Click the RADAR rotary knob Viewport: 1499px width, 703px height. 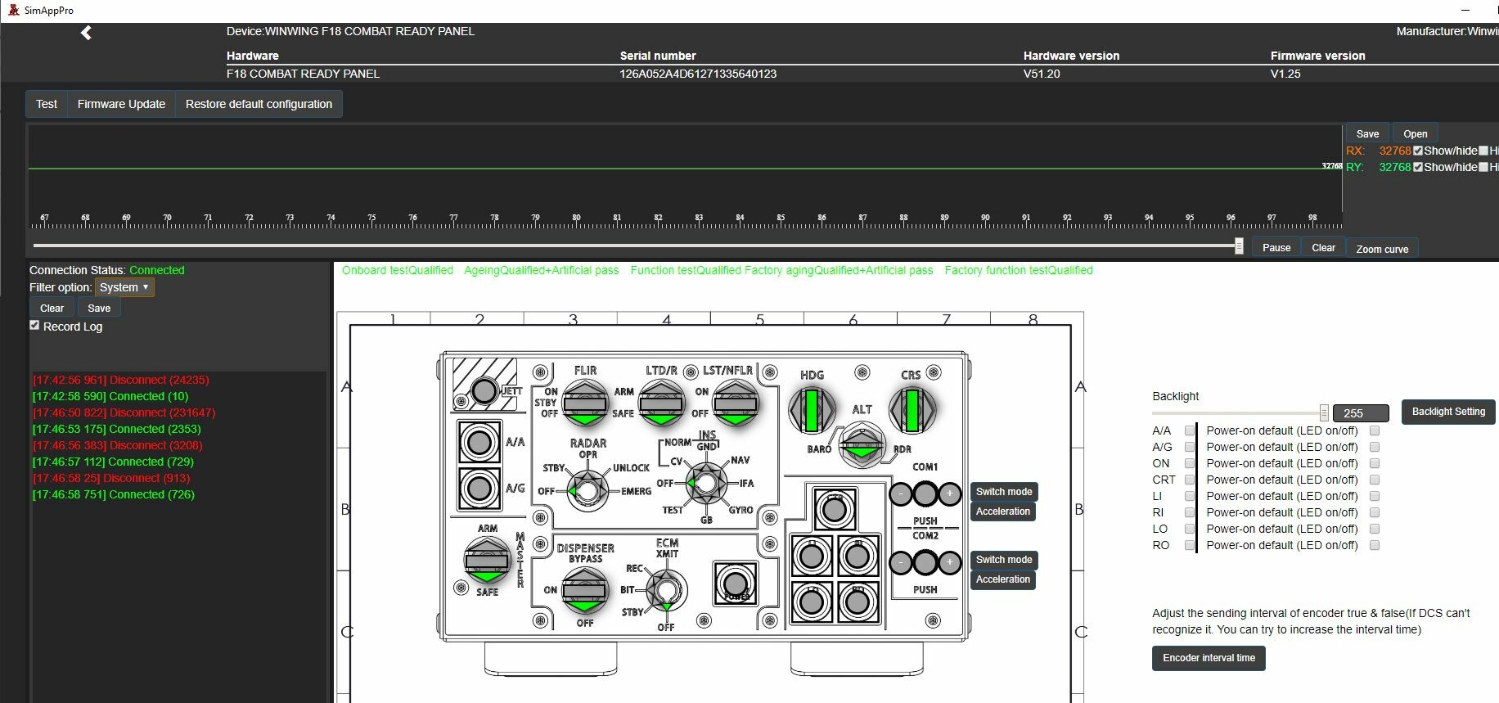[x=587, y=490]
